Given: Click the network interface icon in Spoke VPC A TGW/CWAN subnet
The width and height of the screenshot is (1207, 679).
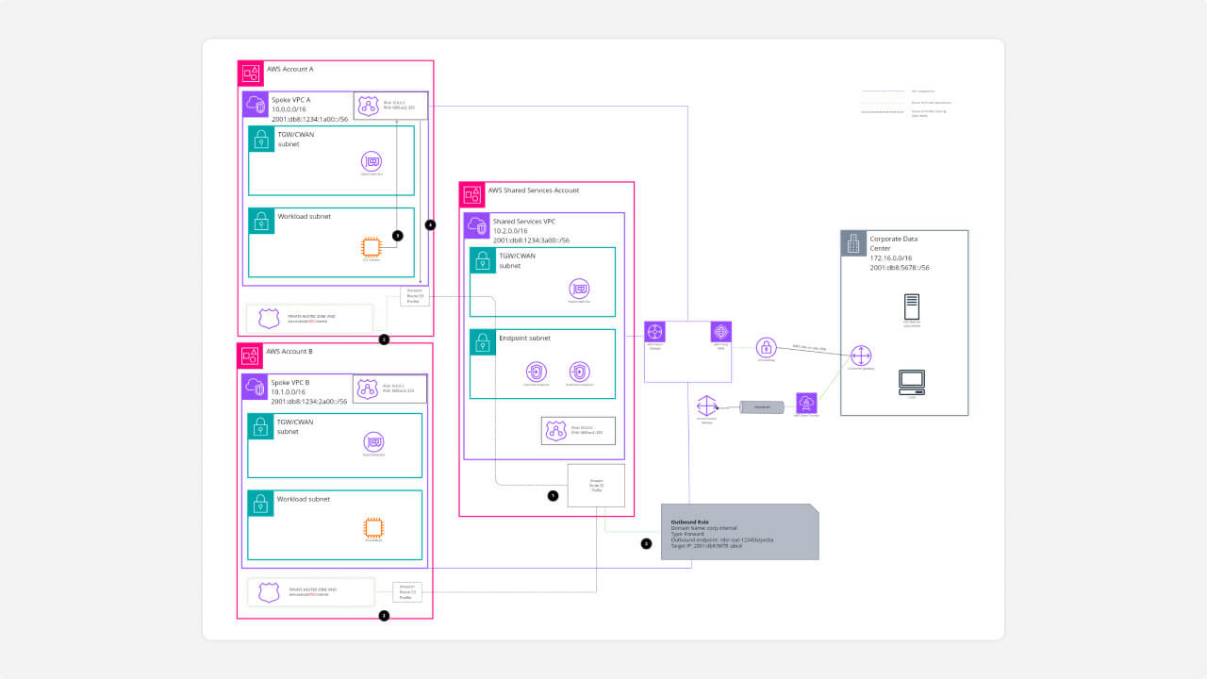Looking at the screenshot, I should pos(372,160).
